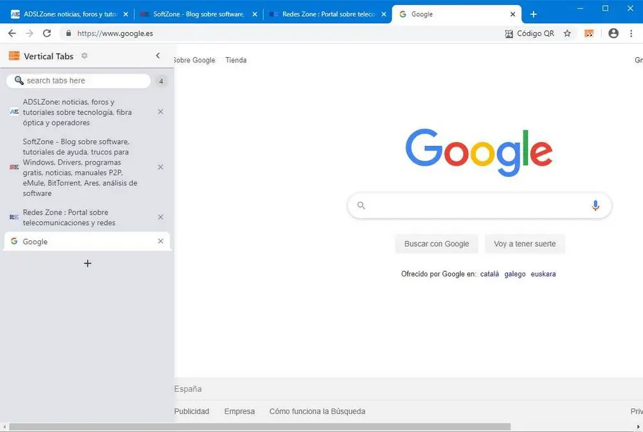This screenshot has height=432, width=643.
Task: Open the Sobre Google link
Action: point(195,60)
